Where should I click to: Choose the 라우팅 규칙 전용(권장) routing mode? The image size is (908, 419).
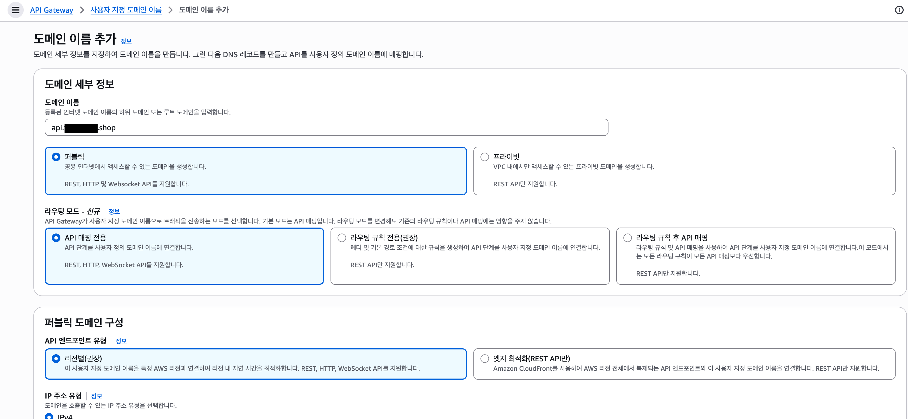[342, 238]
